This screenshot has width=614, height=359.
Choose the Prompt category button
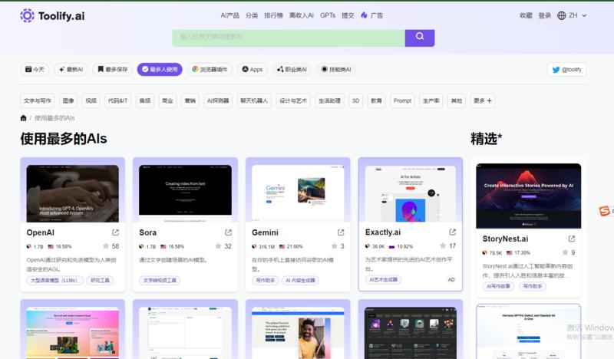tap(402, 100)
